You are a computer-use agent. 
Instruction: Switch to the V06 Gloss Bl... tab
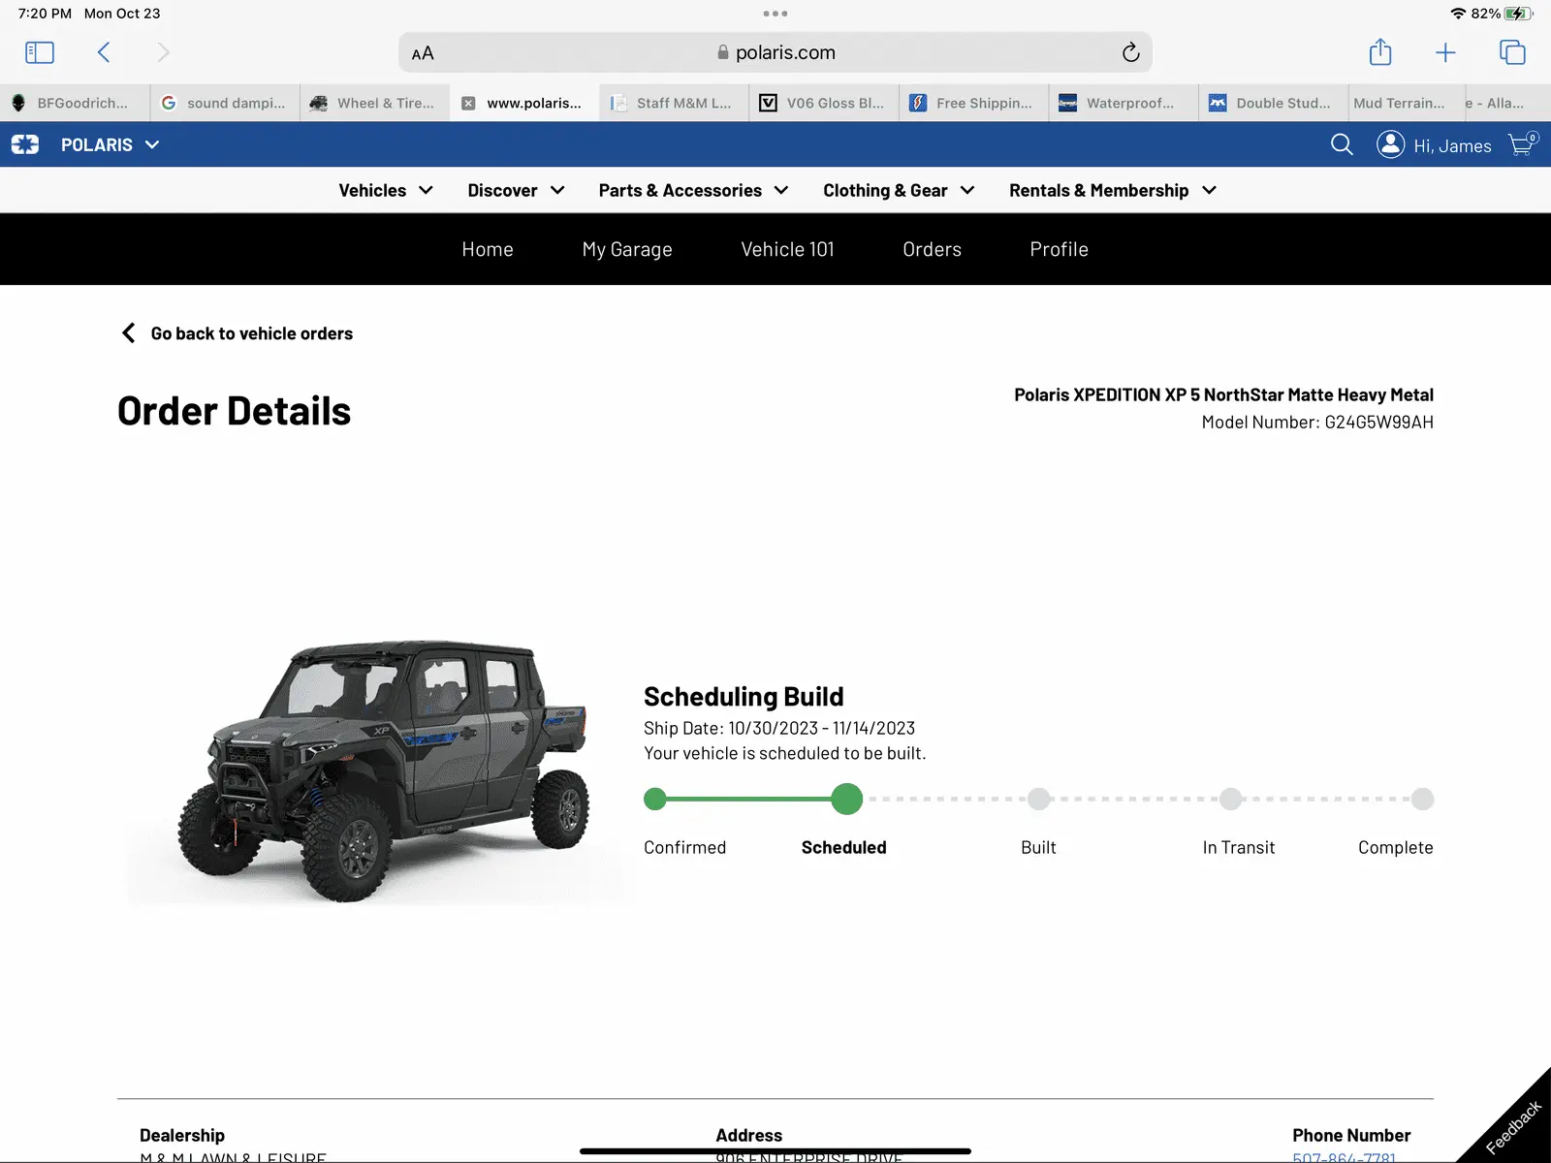(824, 103)
